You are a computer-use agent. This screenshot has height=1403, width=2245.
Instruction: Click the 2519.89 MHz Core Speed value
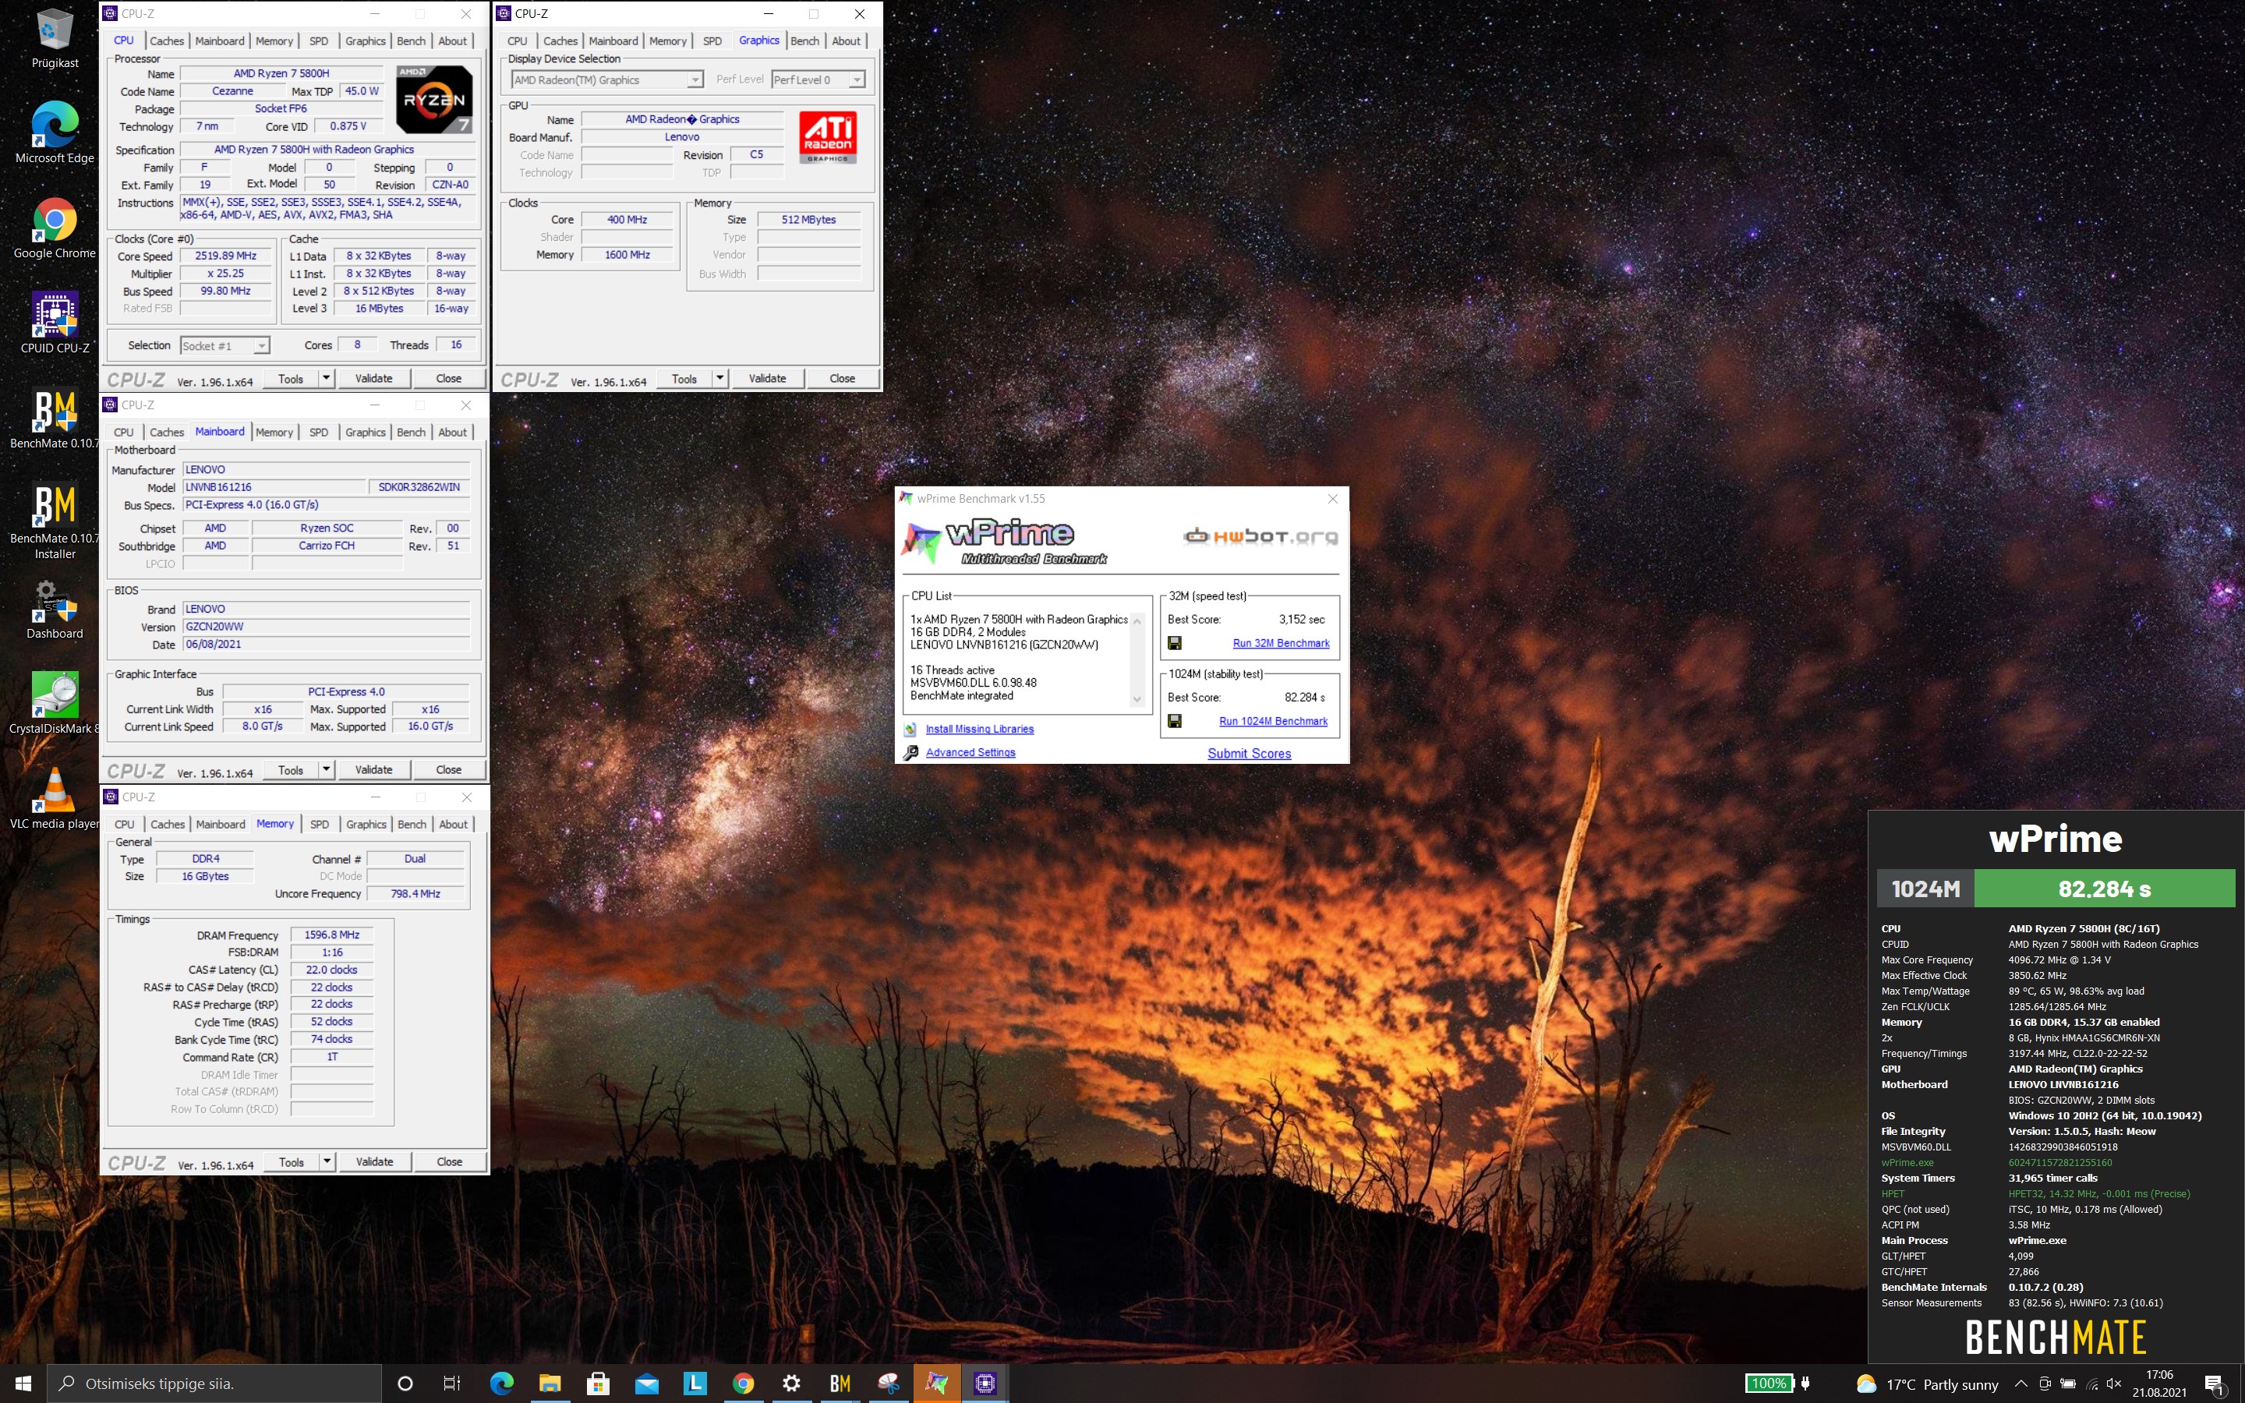pos(225,256)
